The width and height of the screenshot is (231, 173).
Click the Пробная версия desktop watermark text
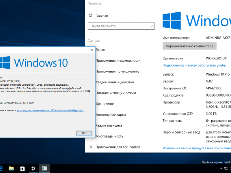216,162
